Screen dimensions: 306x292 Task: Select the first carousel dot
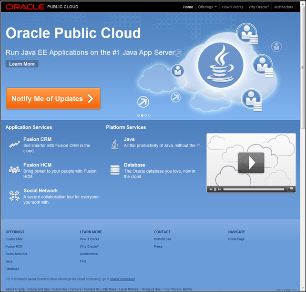[x=138, y=115]
